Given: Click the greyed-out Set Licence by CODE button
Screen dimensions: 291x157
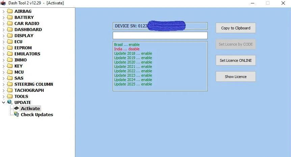Looking at the screenshot, I should coord(236,44).
